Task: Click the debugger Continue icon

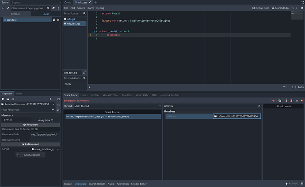Action: pos(302,101)
